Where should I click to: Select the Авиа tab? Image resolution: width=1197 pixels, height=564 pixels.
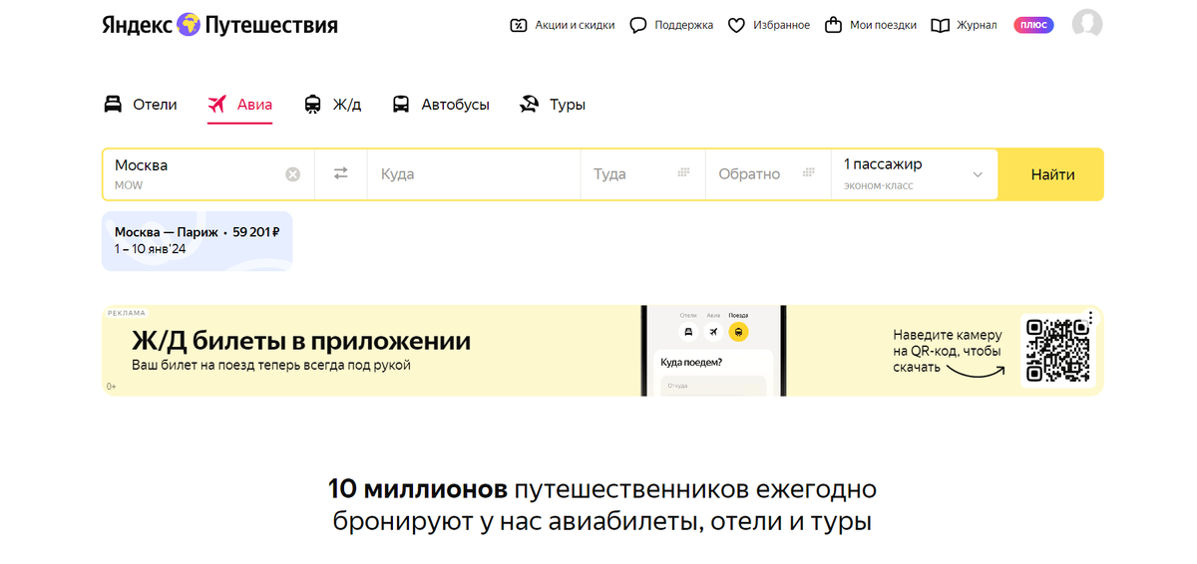click(x=239, y=105)
